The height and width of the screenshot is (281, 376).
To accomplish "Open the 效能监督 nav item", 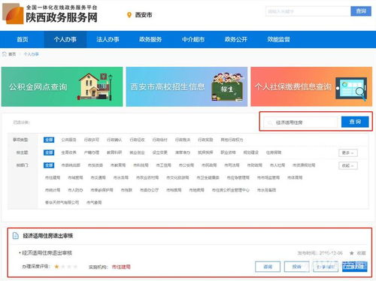I will [278, 39].
